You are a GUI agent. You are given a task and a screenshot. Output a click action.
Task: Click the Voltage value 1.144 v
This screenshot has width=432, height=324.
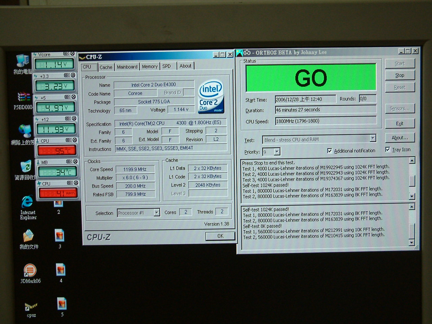pos(181,109)
